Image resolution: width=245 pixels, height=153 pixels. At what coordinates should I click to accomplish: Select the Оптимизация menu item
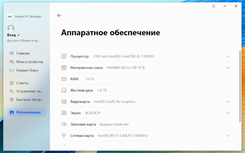[27, 112]
